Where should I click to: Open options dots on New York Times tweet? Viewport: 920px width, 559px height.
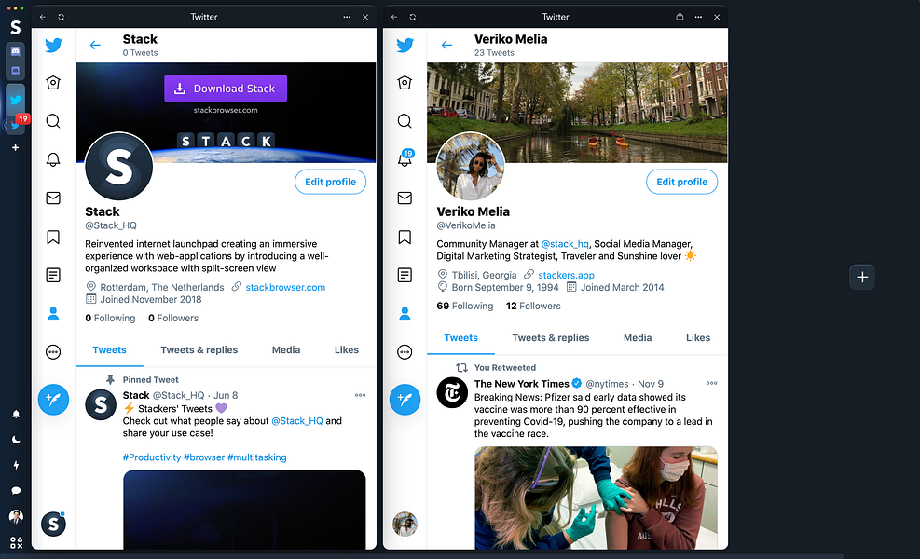click(x=712, y=383)
